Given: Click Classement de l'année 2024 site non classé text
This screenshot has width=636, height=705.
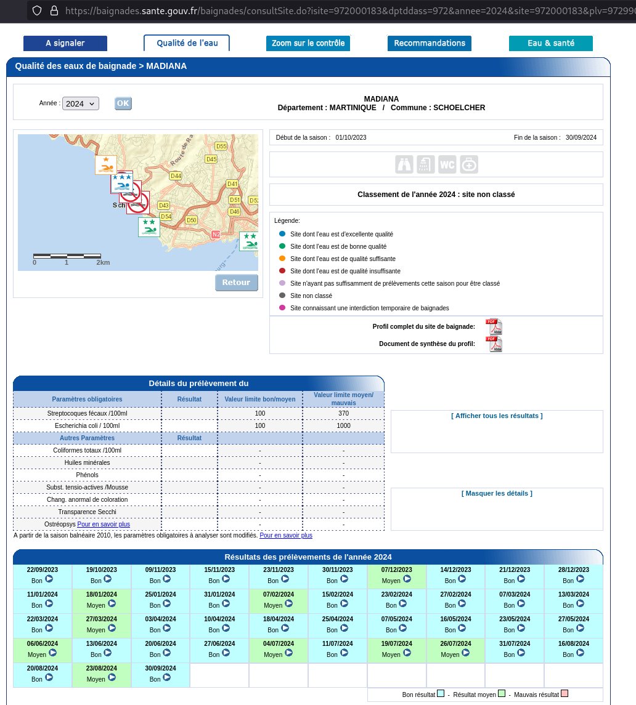Looking at the screenshot, I should [436, 194].
